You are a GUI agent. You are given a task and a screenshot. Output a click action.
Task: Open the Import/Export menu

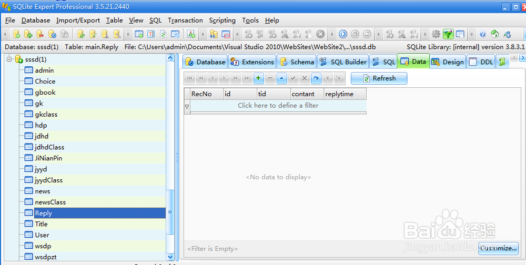click(78, 21)
